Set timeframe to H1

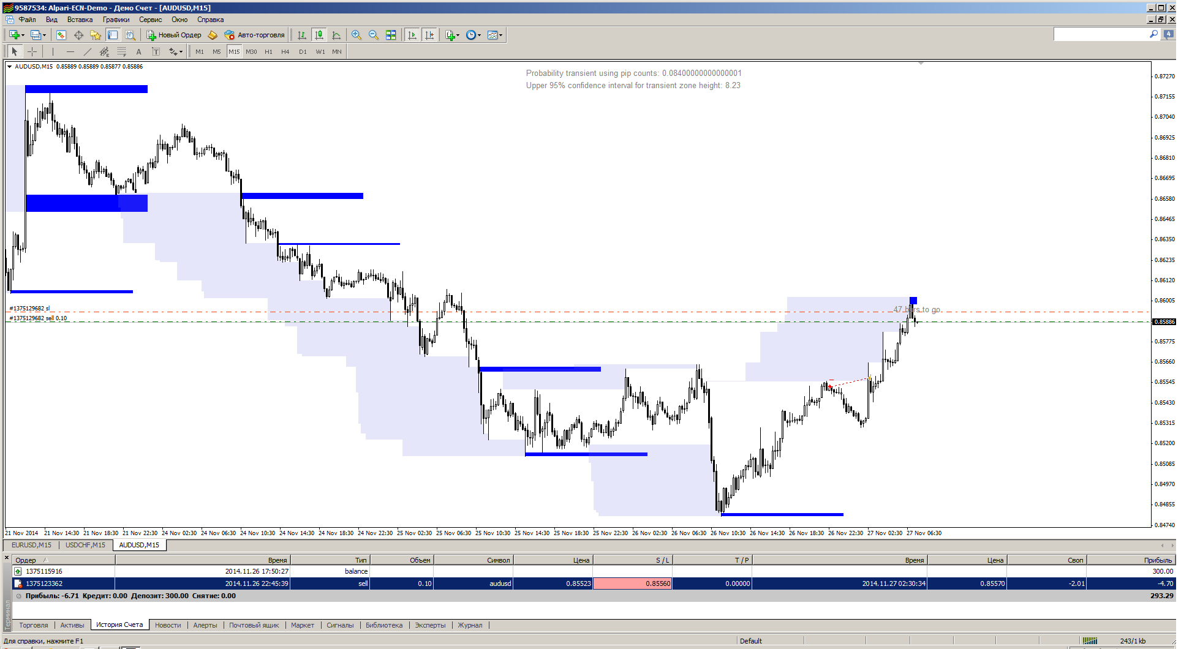(x=268, y=51)
